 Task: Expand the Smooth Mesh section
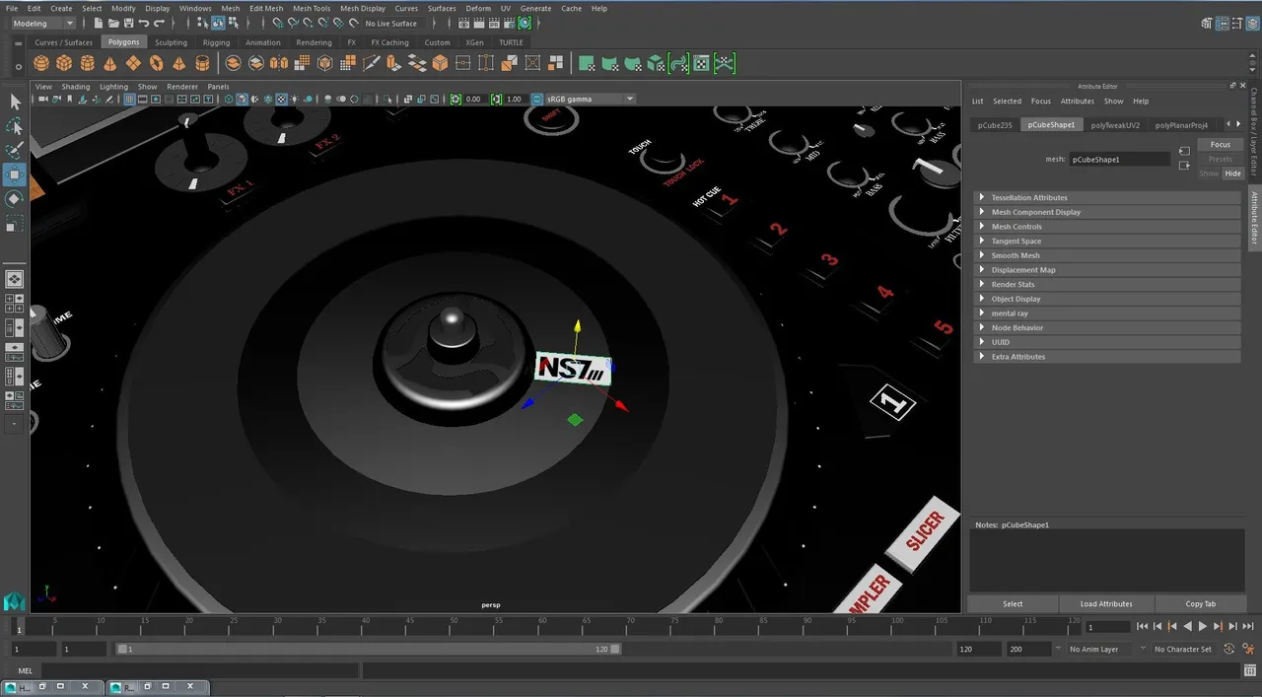click(x=1106, y=255)
